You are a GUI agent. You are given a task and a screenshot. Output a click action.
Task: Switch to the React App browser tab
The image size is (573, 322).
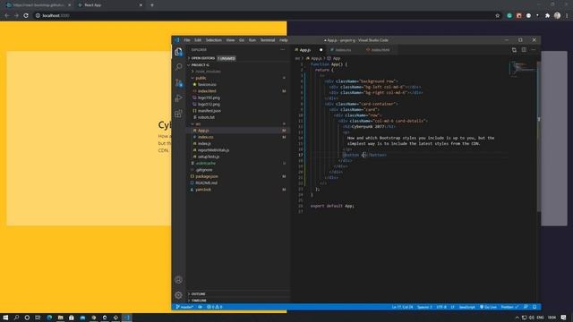point(109,5)
